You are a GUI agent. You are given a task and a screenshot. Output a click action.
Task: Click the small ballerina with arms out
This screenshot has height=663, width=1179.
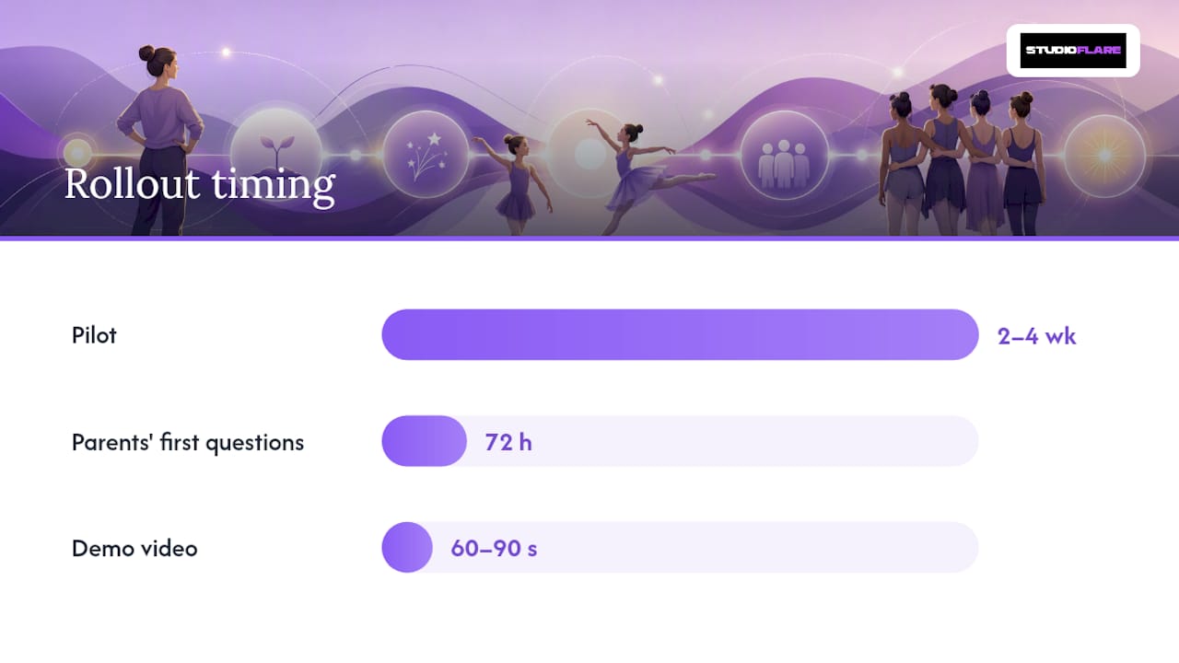pos(514,183)
